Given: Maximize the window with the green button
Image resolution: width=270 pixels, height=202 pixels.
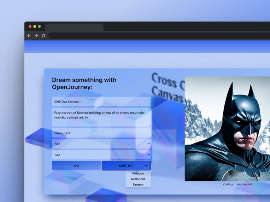Looking at the screenshot, I should pos(40,26).
